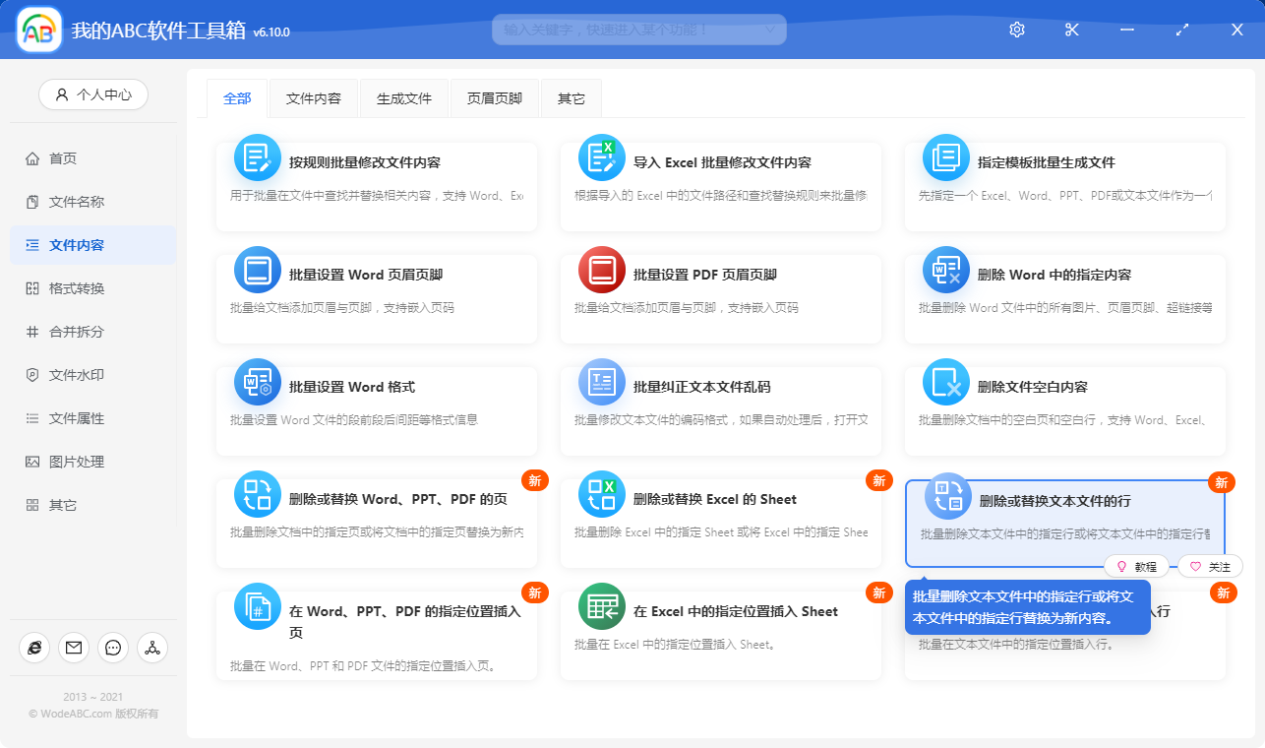The width and height of the screenshot is (1265, 748).
Task: Select the 导入 Excel 批量修改文件内容 icon
Action: click(601, 156)
